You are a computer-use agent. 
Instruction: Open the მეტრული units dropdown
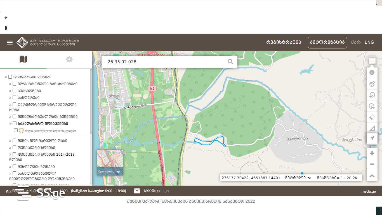click(x=298, y=178)
